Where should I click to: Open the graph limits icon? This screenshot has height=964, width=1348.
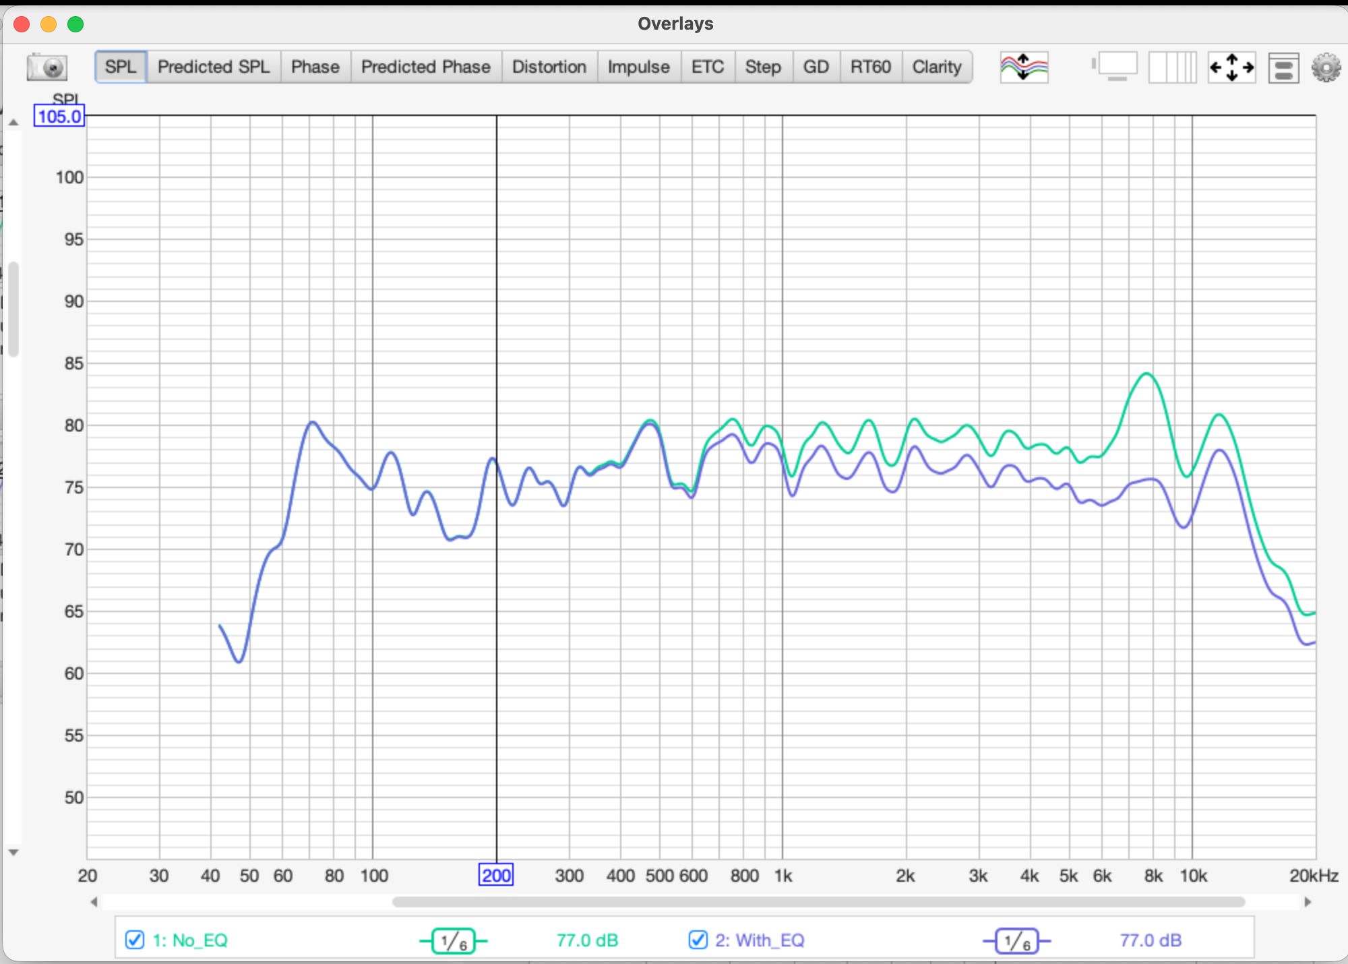(x=1115, y=67)
